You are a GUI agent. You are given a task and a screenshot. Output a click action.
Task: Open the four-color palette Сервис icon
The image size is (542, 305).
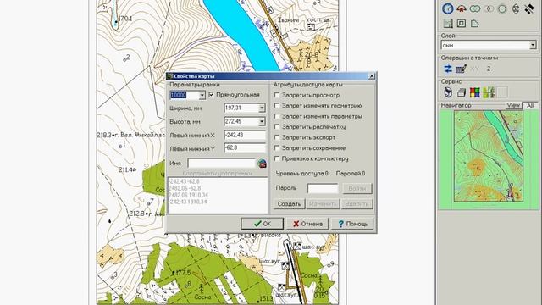(475, 92)
